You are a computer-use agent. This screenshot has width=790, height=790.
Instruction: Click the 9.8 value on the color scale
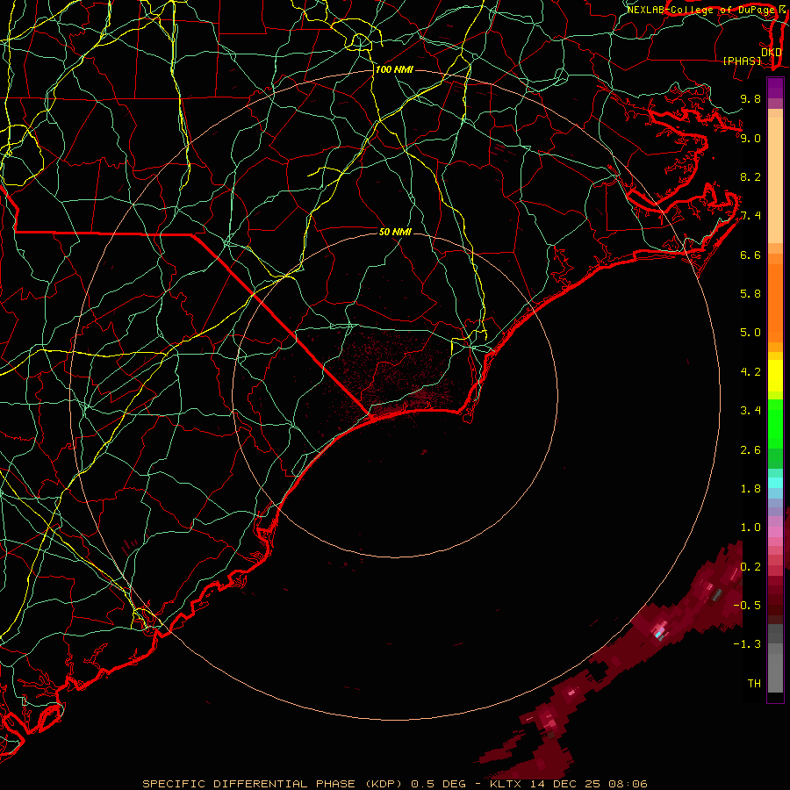750,98
